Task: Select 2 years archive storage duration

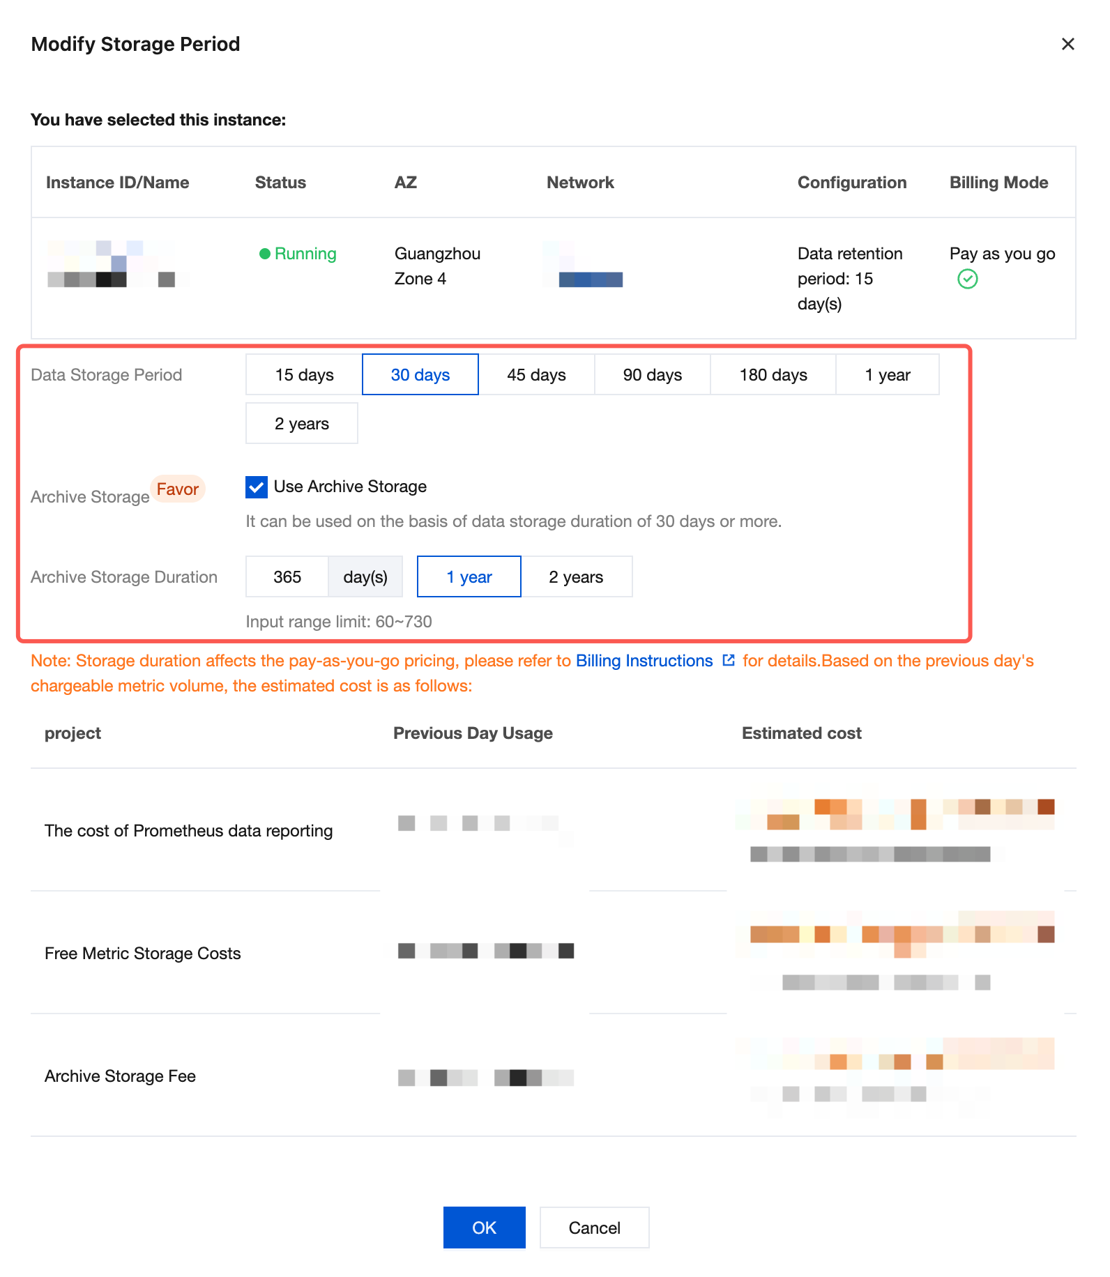Action: (x=577, y=576)
